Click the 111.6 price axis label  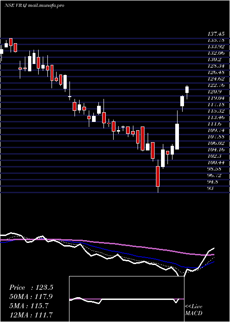214,124
